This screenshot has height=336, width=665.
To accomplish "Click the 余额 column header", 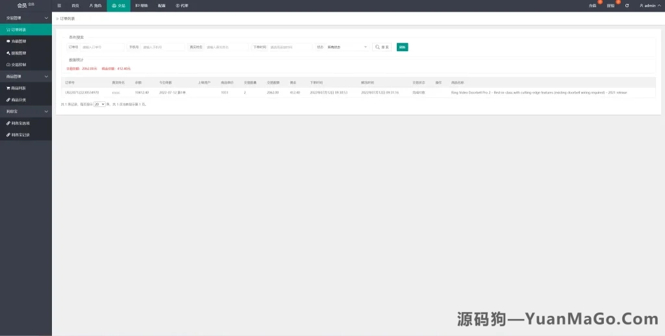I will [138, 82].
